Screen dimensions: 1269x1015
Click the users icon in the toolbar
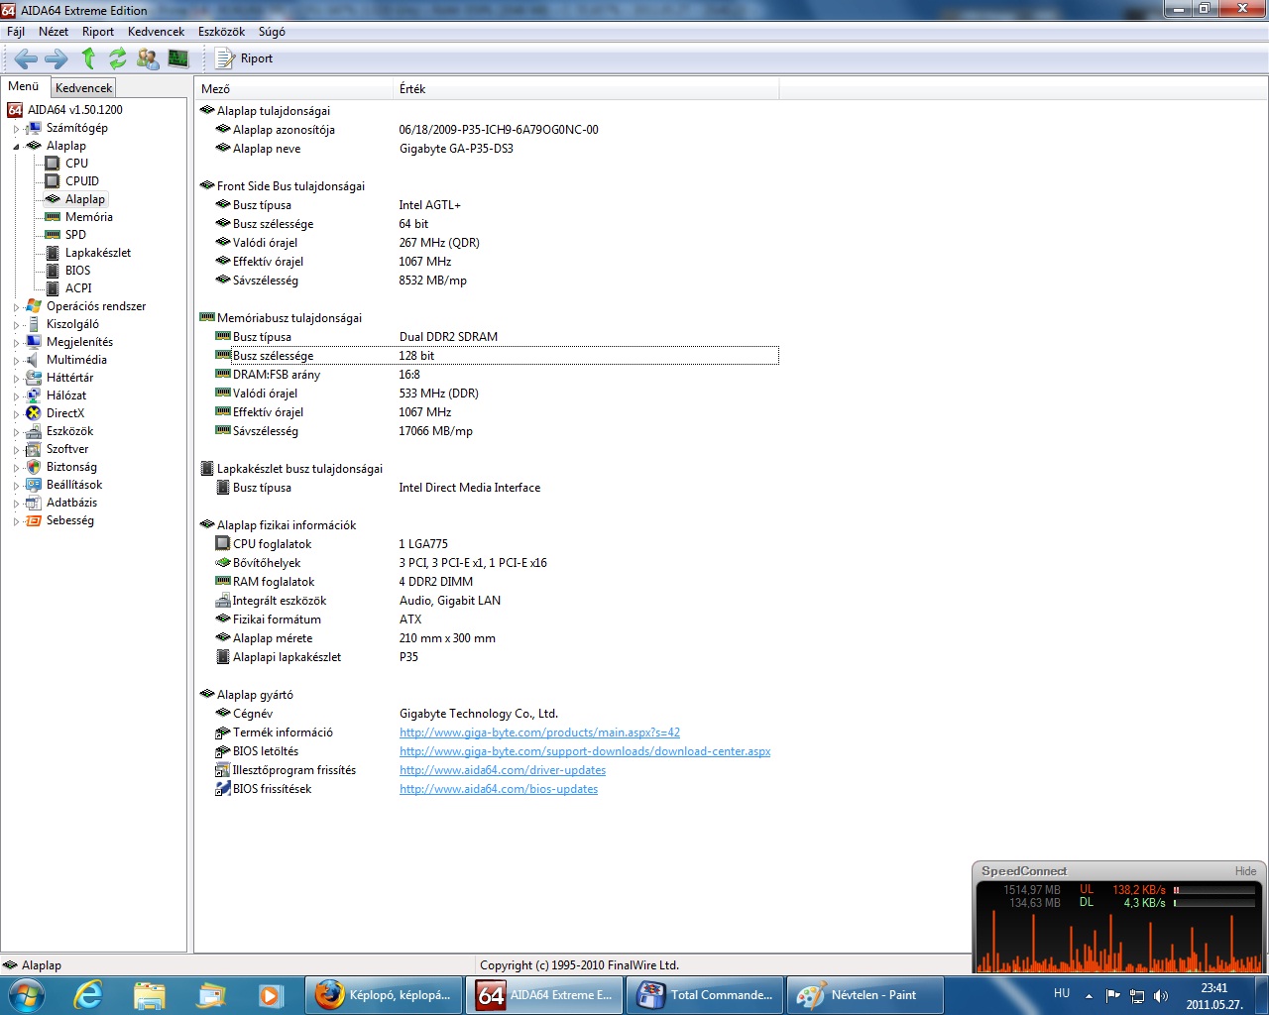click(x=148, y=58)
